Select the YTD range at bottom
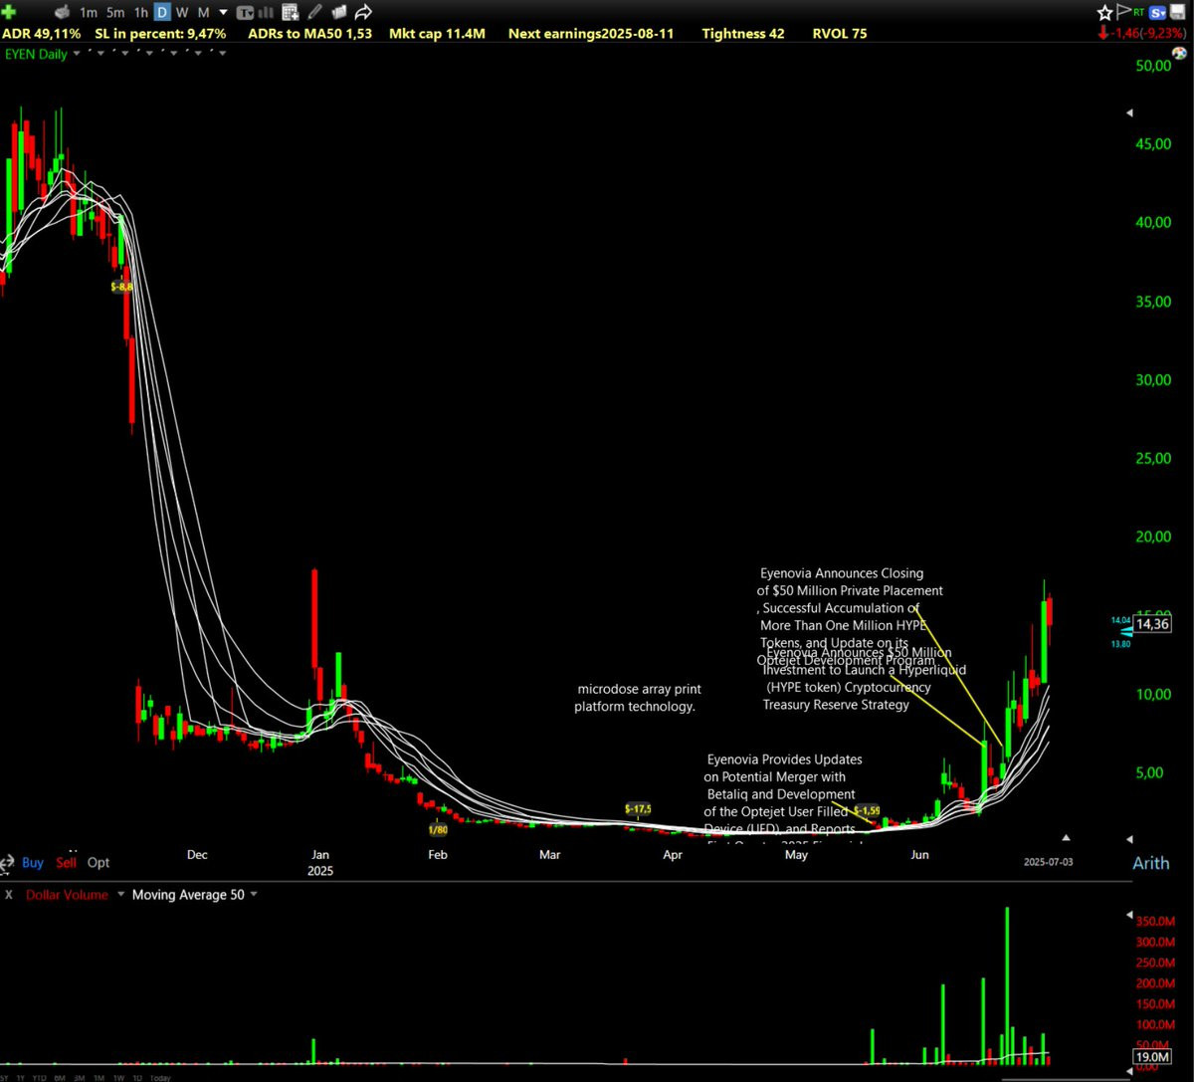This screenshot has height=1082, width=1194. click(x=39, y=1078)
